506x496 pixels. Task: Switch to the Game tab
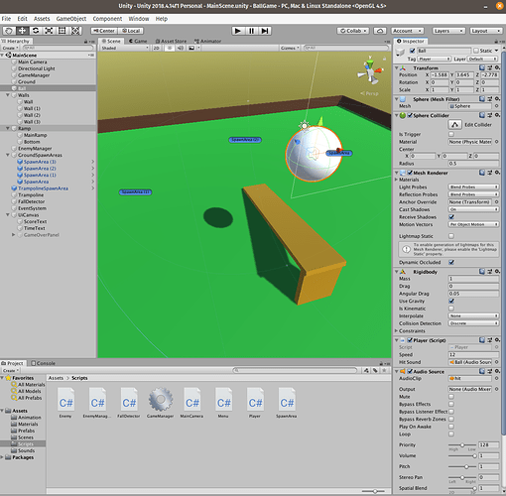(x=138, y=41)
